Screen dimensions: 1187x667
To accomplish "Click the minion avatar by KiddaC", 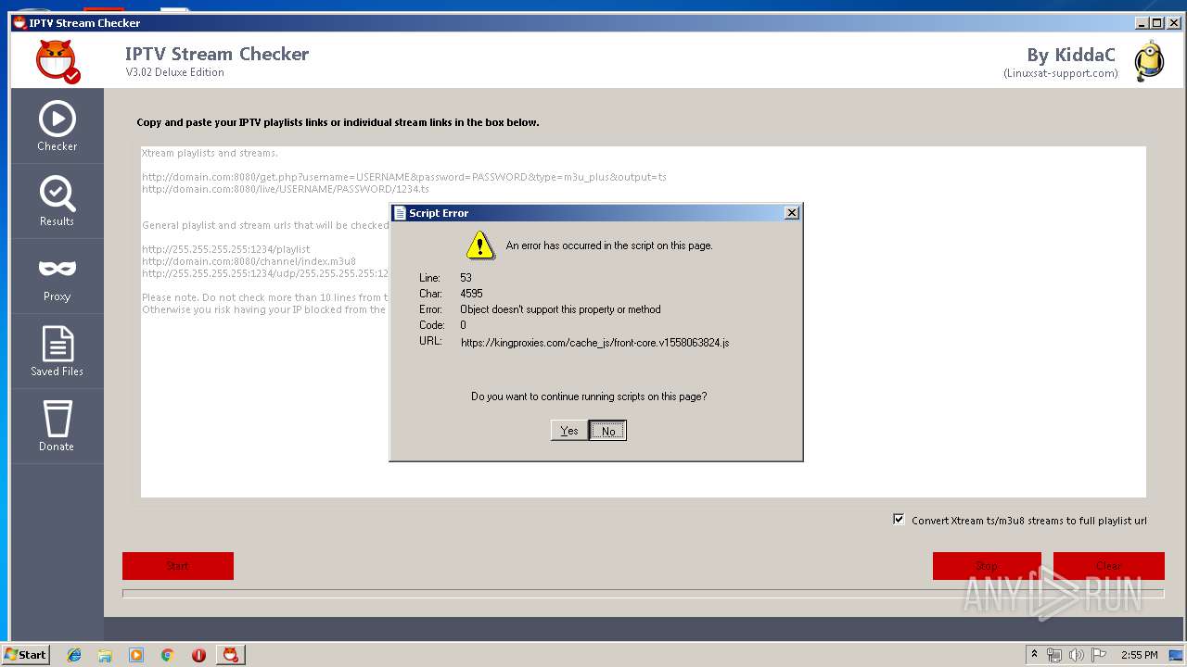I will click(1150, 61).
